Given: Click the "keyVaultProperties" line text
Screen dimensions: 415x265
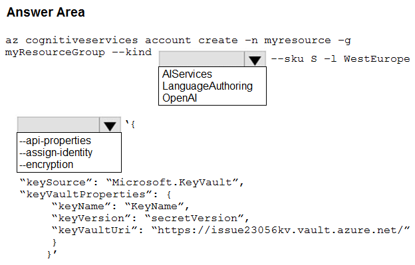Looking at the screenshot, I should coord(96,195).
